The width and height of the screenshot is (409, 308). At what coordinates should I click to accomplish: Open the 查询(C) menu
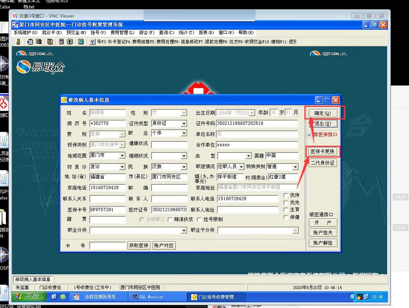point(166,33)
